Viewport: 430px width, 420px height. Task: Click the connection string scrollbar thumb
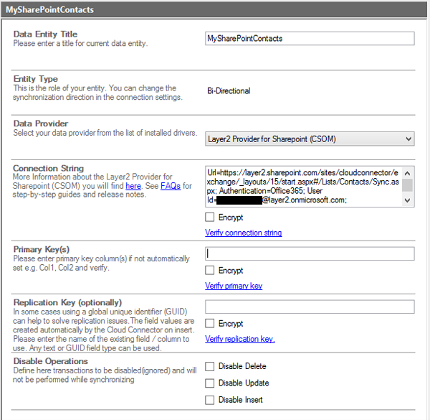tap(407, 185)
